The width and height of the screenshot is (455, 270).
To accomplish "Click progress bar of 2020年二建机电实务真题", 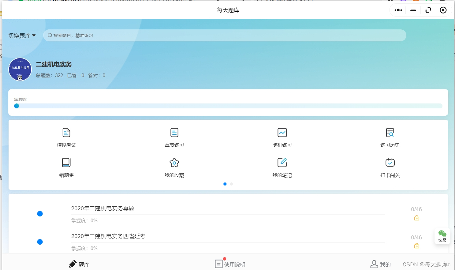I will [228, 214].
